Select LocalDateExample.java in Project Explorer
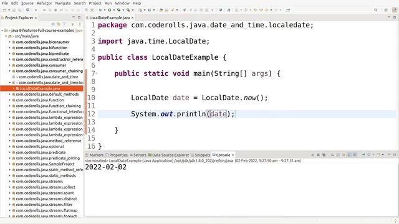Screen dimensions: 399x224 pos(40,88)
